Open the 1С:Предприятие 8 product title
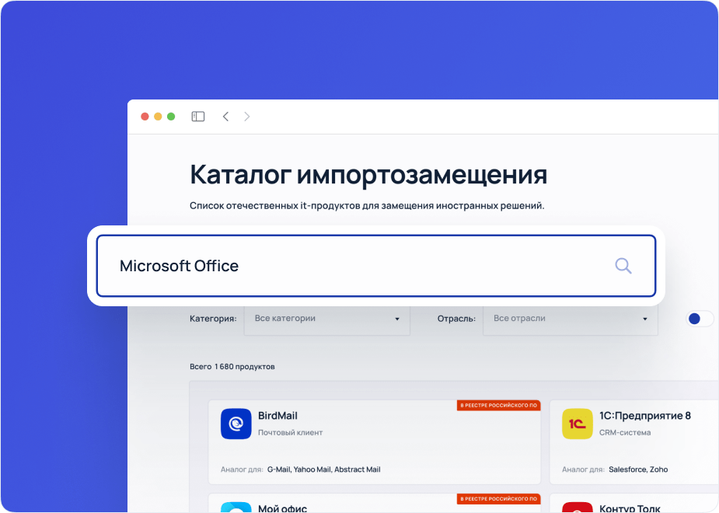Viewport: 719px width, 513px height. coord(645,416)
